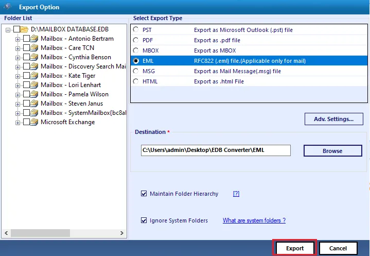The width and height of the screenshot is (370, 256).
Task: Expand the Antonio Bertram mailbox node
Action: tap(17, 39)
